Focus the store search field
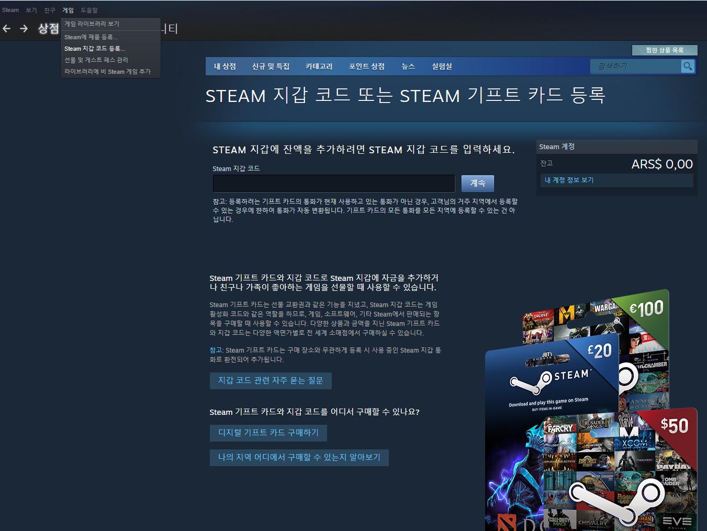The height and width of the screenshot is (531, 707). pyautogui.click(x=636, y=66)
